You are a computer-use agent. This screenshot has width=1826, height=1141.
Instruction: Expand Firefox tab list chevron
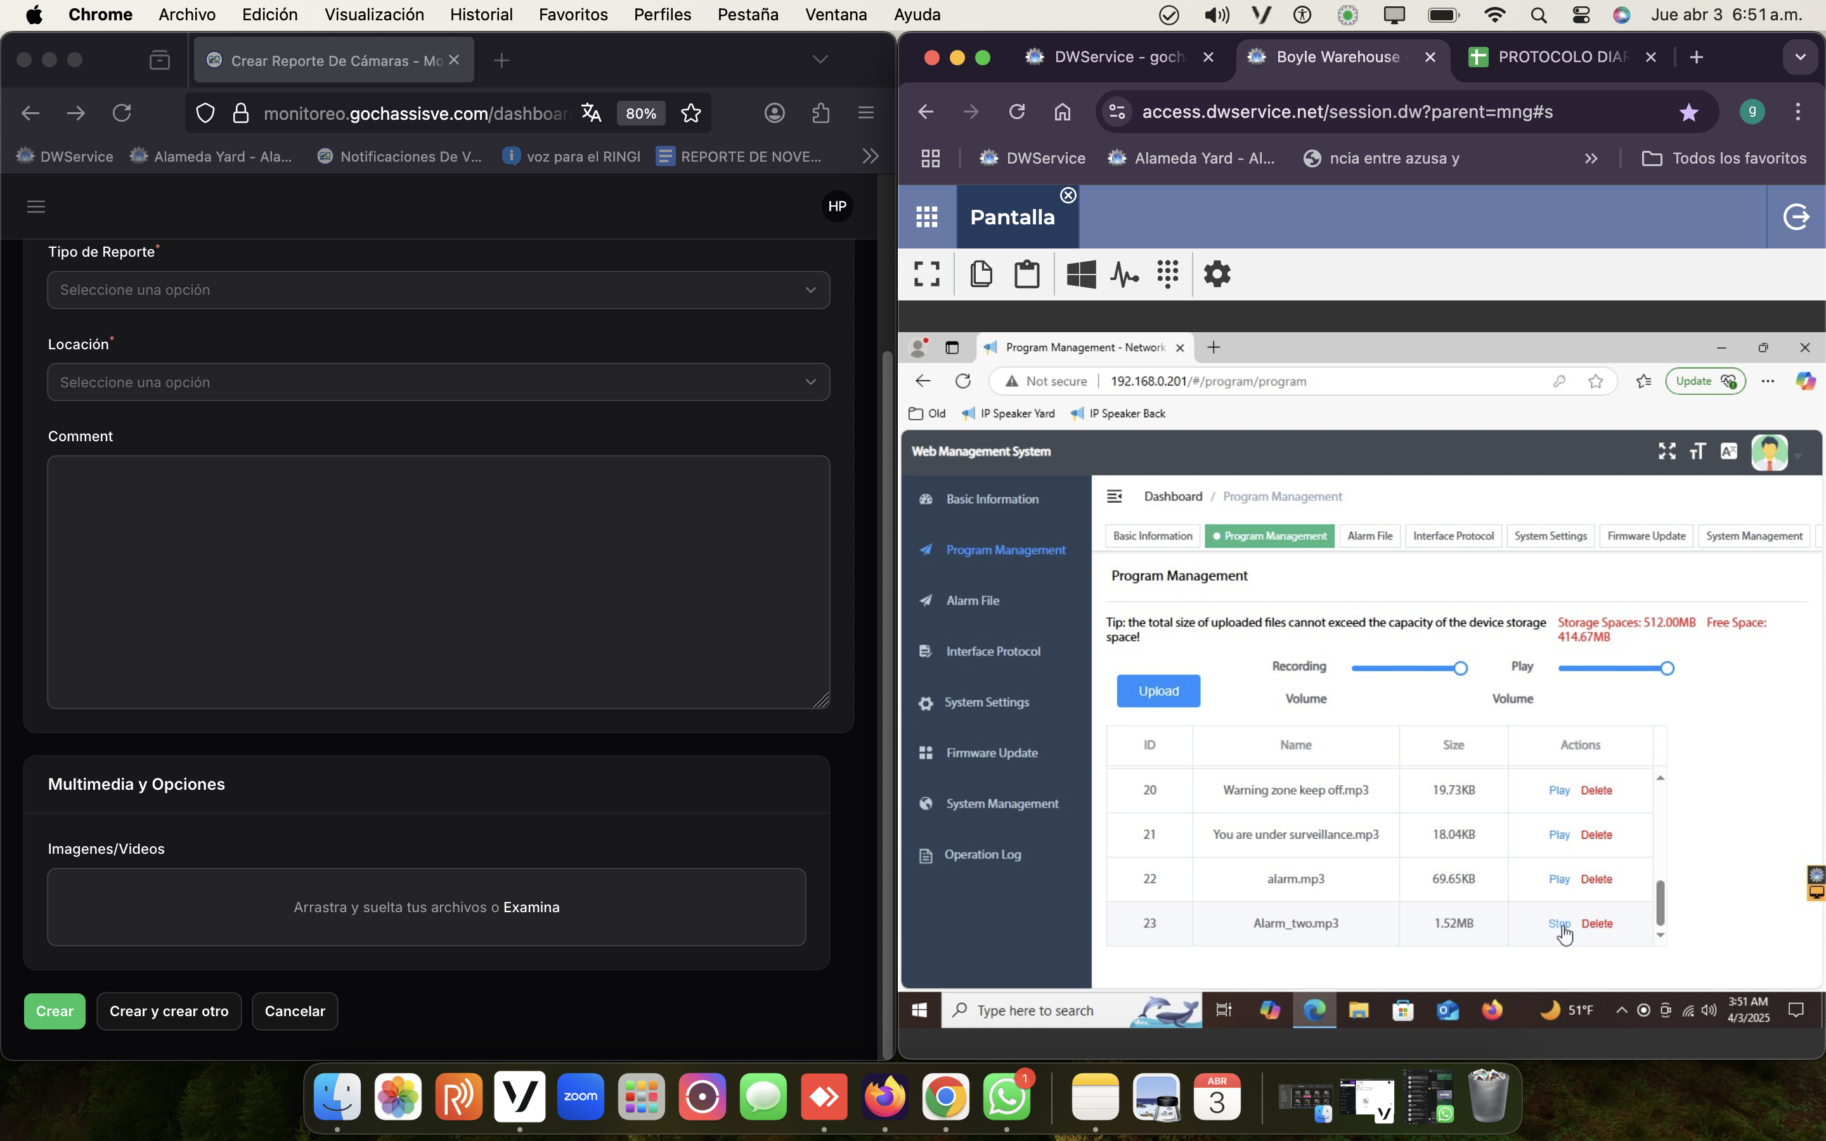820,60
